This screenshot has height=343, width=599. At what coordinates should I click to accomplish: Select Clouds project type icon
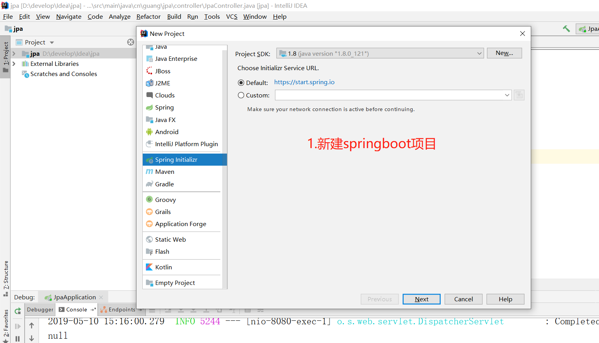coord(149,95)
